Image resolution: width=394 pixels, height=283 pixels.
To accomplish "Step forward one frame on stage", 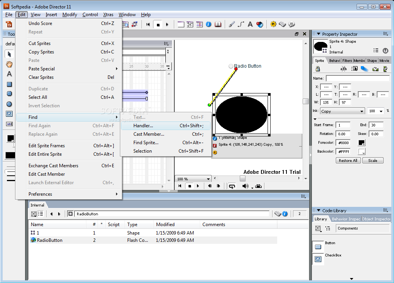I will [x=218, y=186].
